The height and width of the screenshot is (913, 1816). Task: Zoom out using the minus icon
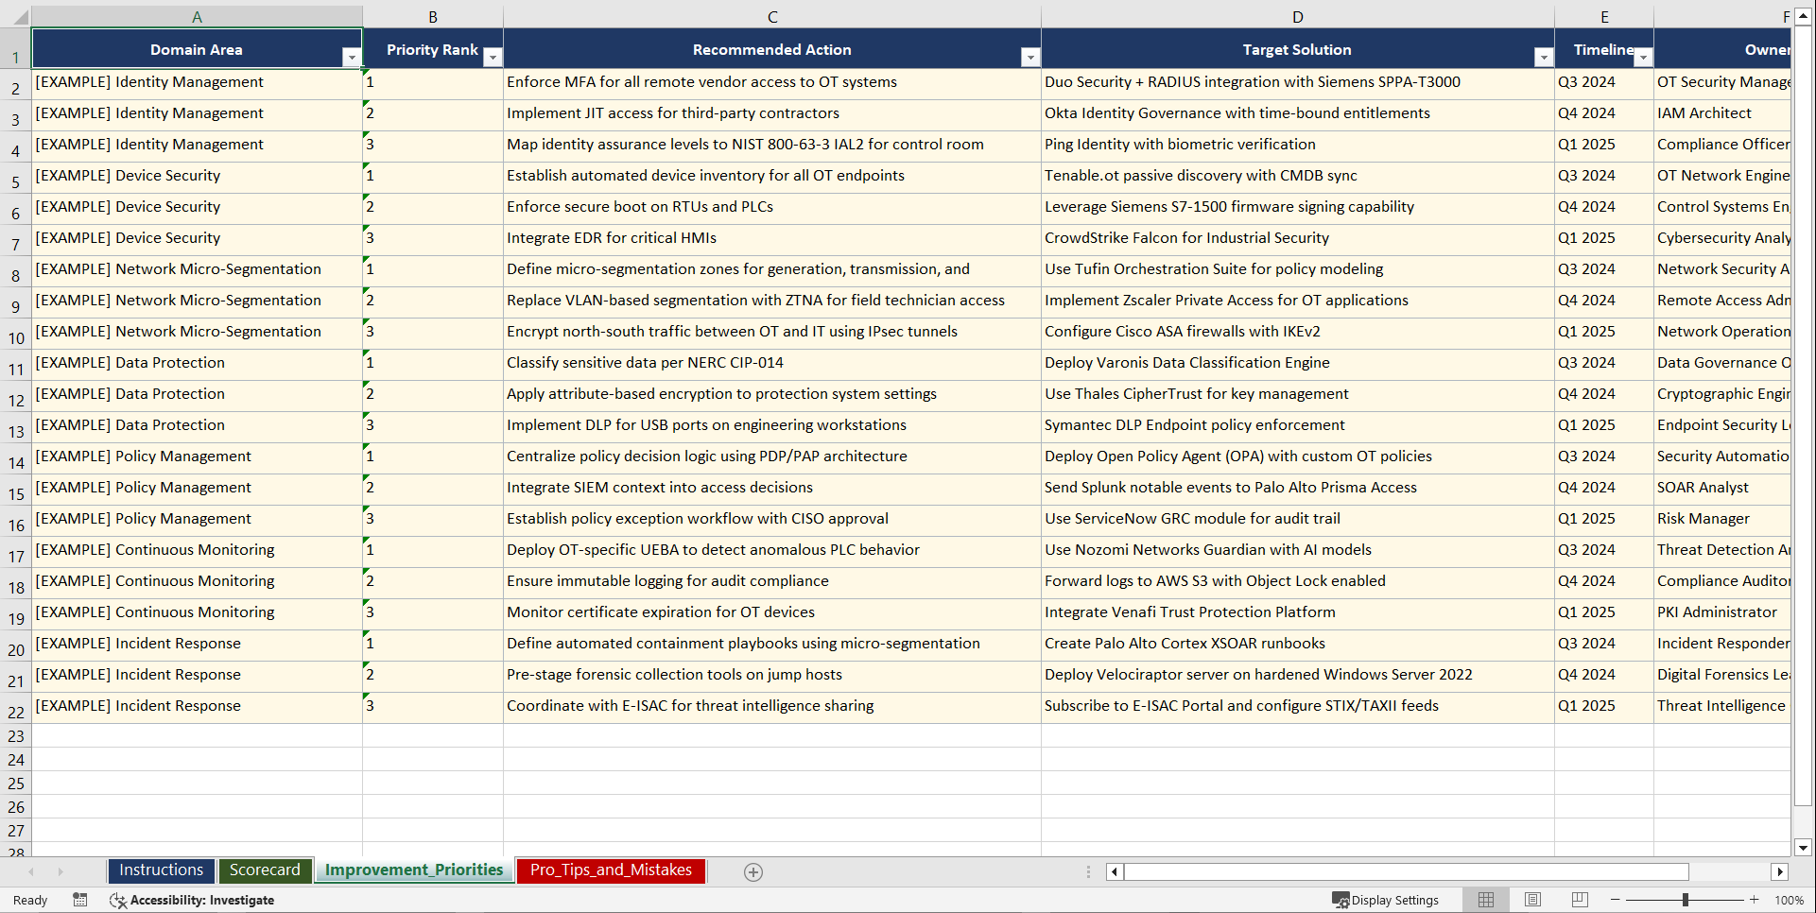coord(1616,900)
